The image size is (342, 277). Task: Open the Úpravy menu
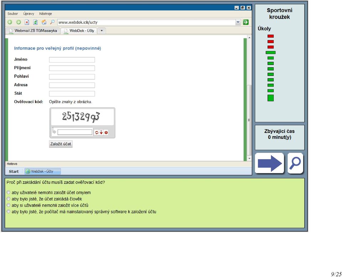pos(28,14)
